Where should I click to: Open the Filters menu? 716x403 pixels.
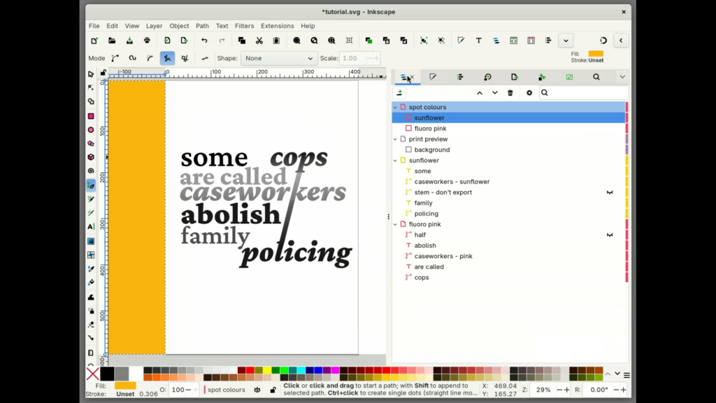coord(244,26)
